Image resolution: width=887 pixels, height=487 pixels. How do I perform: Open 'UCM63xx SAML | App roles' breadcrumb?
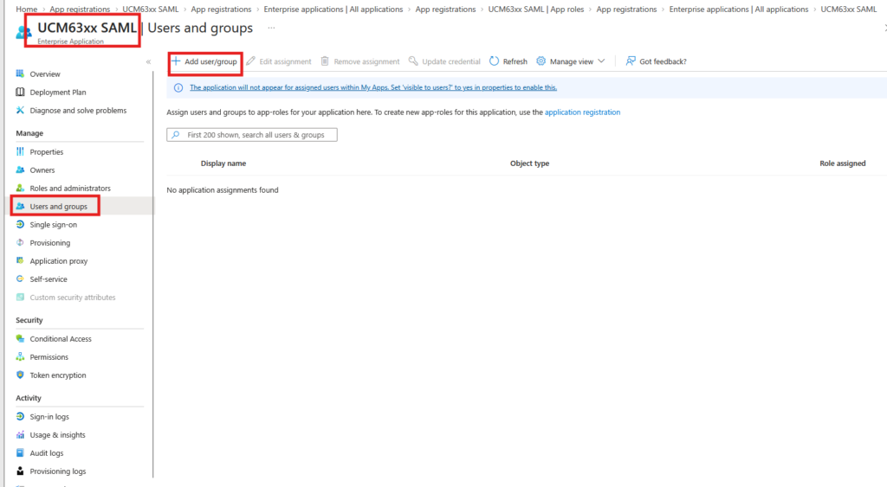[x=535, y=9]
